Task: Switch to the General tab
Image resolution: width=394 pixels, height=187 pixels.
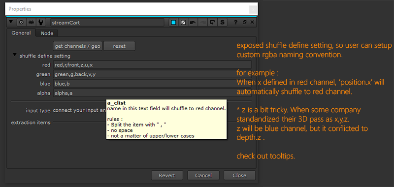Action: click(x=21, y=33)
